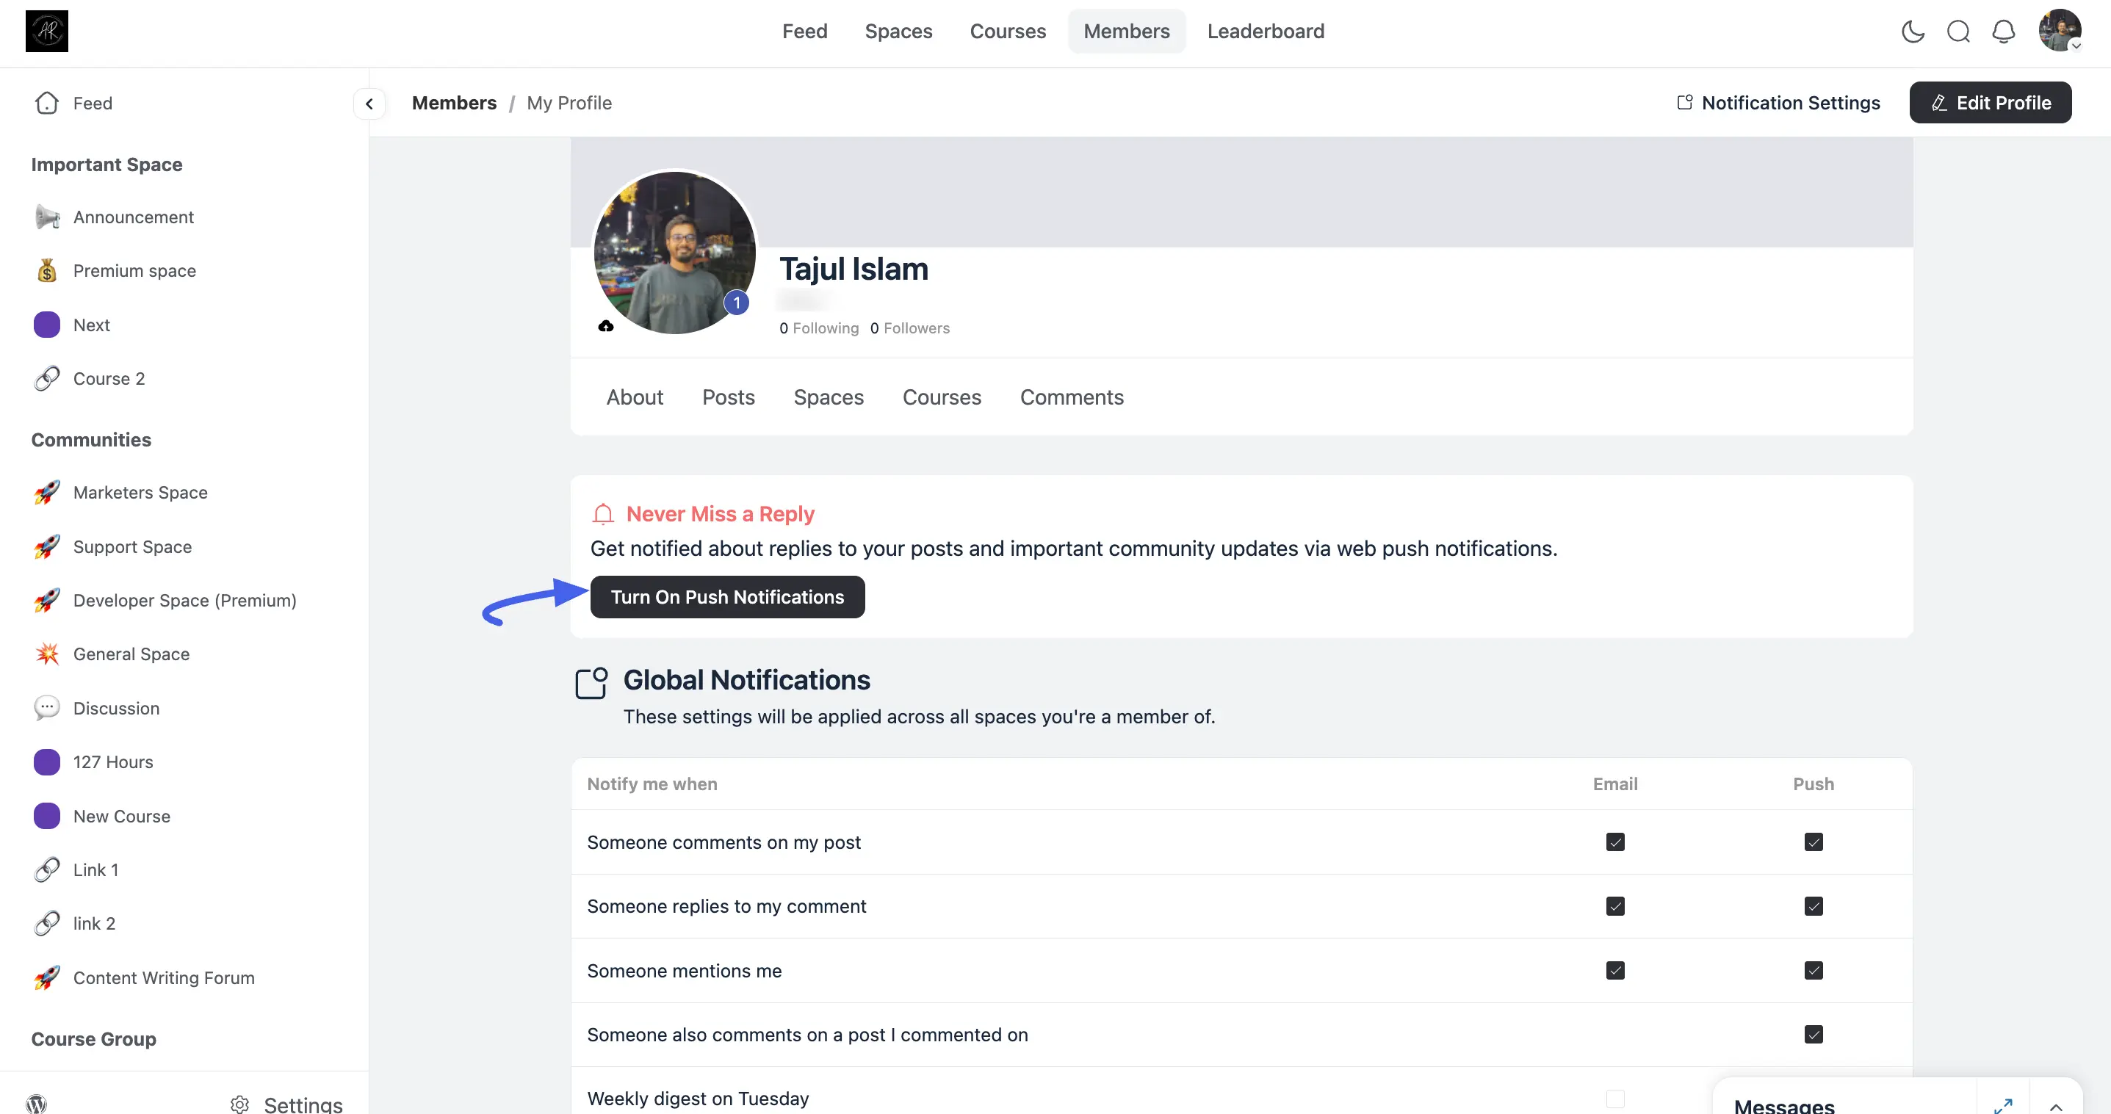
Task: Open the Spaces top navigation item
Action: [898, 31]
